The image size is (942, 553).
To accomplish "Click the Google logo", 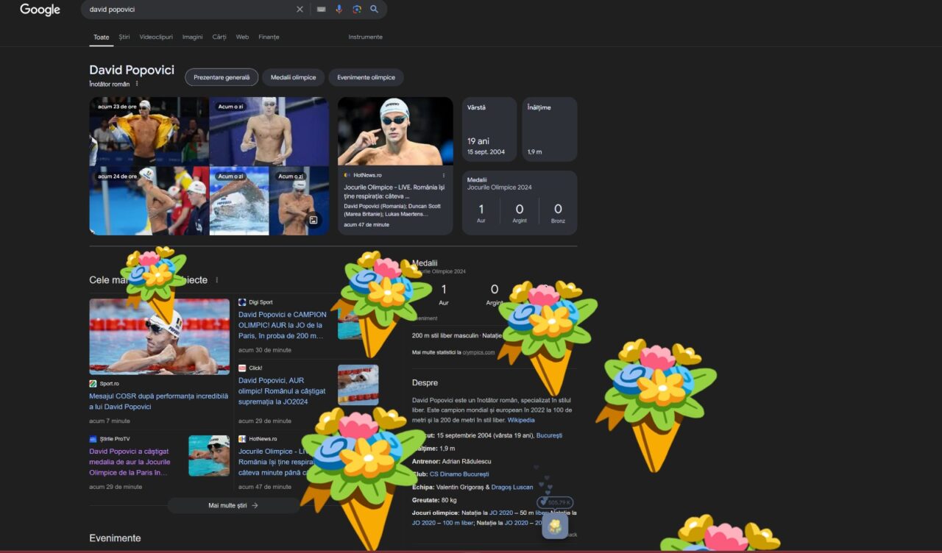I will (40, 10).
